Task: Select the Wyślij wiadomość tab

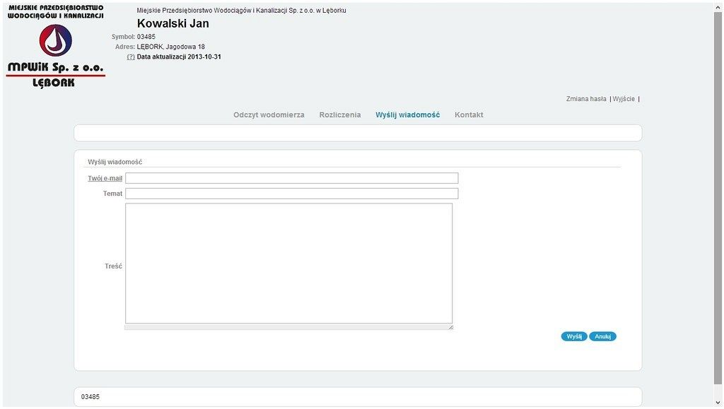Action: (407, 114)
